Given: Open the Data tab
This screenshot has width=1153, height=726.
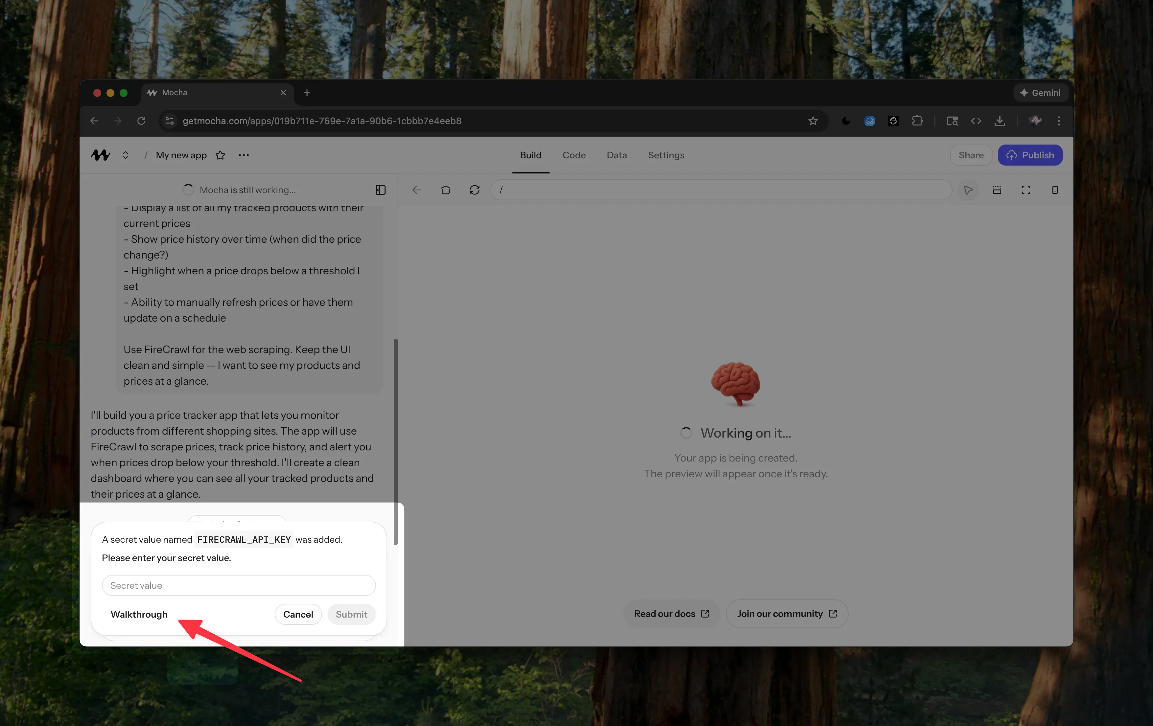Looking at the screenshot, I should [x=616, y=155].
